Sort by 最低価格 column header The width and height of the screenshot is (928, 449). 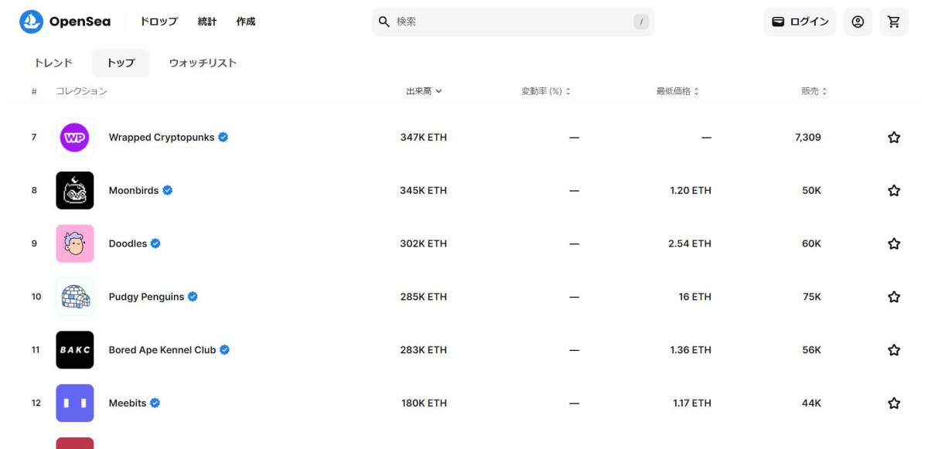click(x=677, y=91)
